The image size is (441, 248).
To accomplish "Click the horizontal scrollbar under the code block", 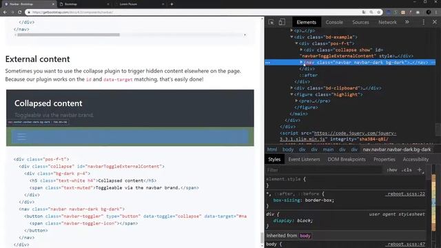I will (68, 35).
